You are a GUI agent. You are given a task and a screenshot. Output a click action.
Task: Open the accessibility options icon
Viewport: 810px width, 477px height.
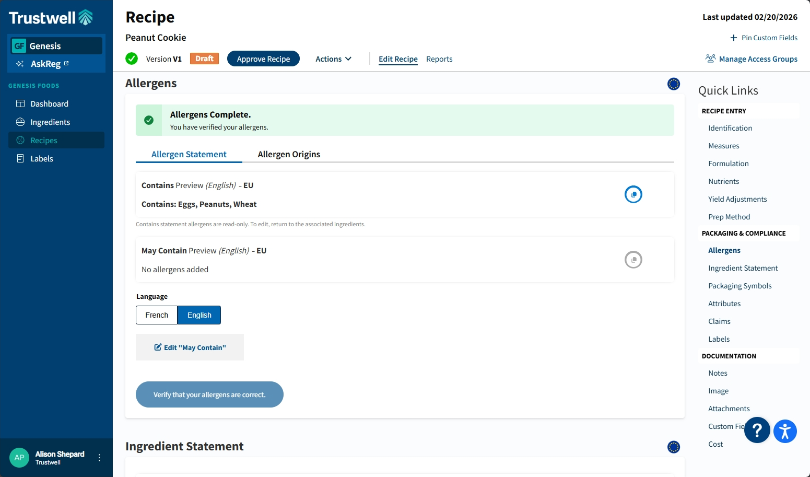click(784, 431)
